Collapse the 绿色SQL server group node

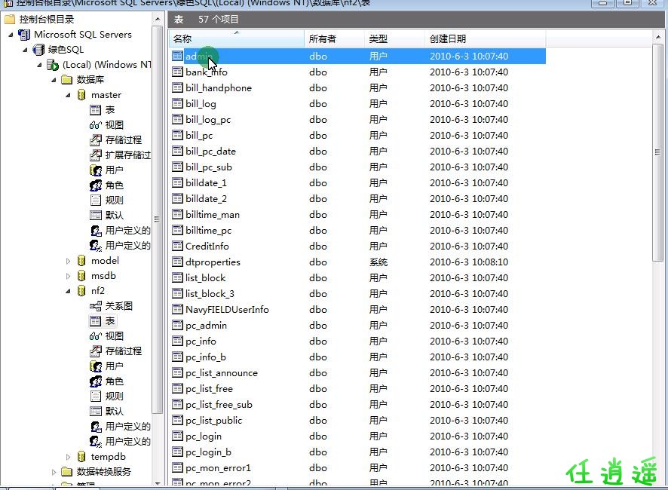click(25, 50)
